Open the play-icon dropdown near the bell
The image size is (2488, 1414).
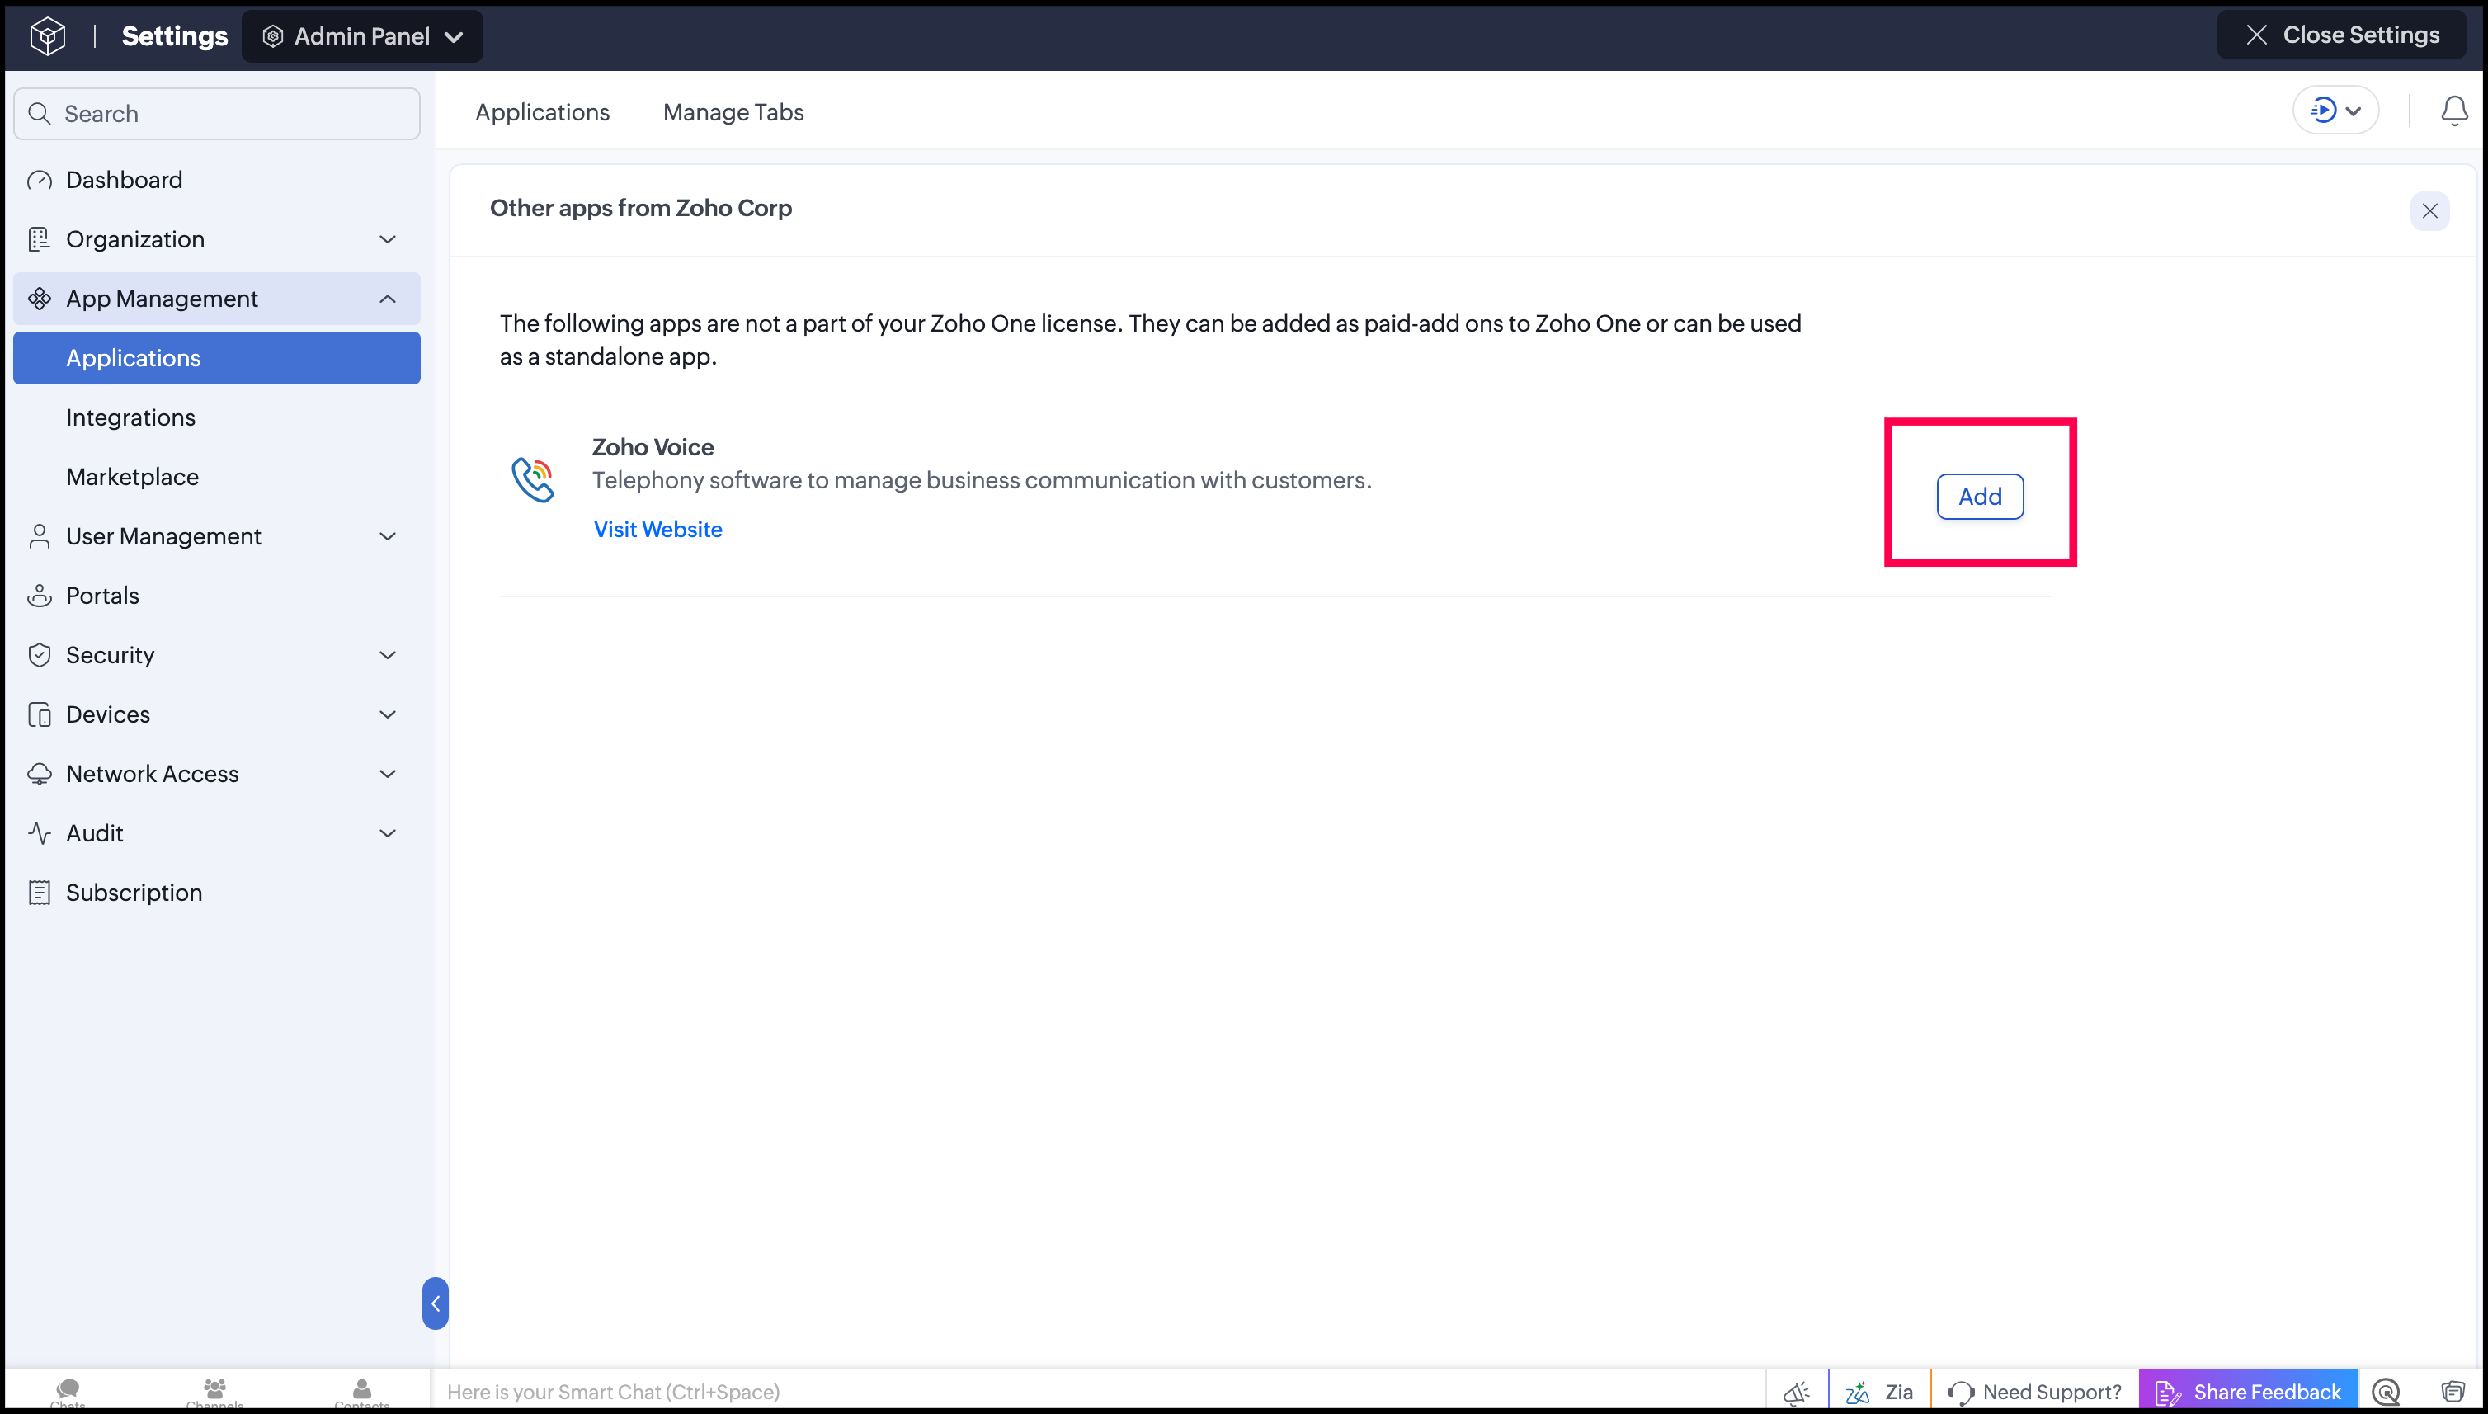pos(2335,111)
